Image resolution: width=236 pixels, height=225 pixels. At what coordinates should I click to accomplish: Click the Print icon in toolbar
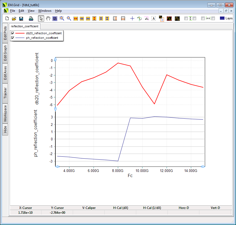pyautogui.click(x=31, y=18)
